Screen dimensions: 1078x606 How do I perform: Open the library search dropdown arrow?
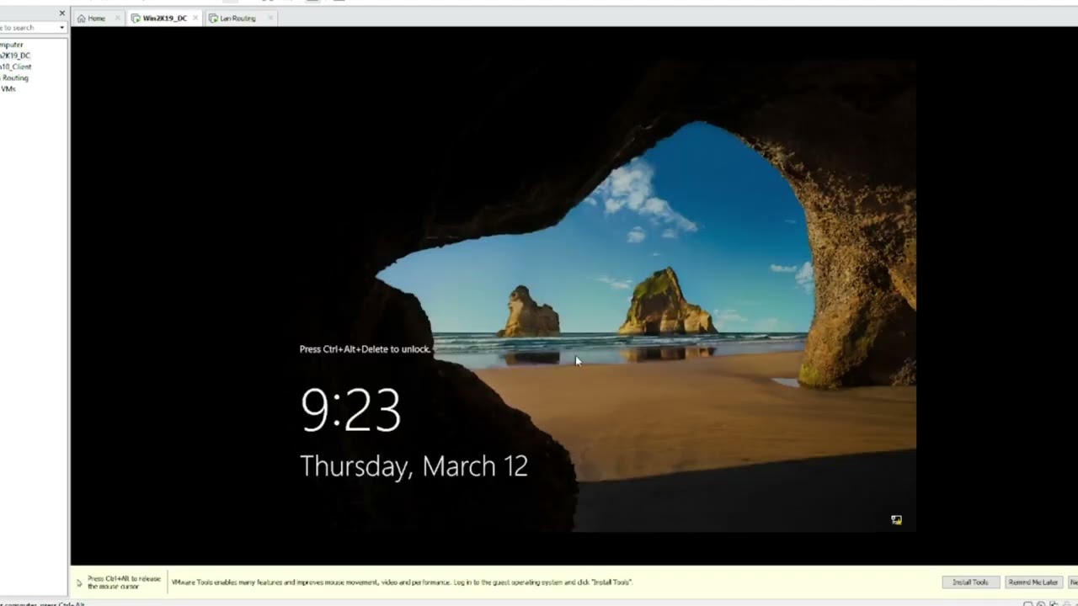[61, 28]
